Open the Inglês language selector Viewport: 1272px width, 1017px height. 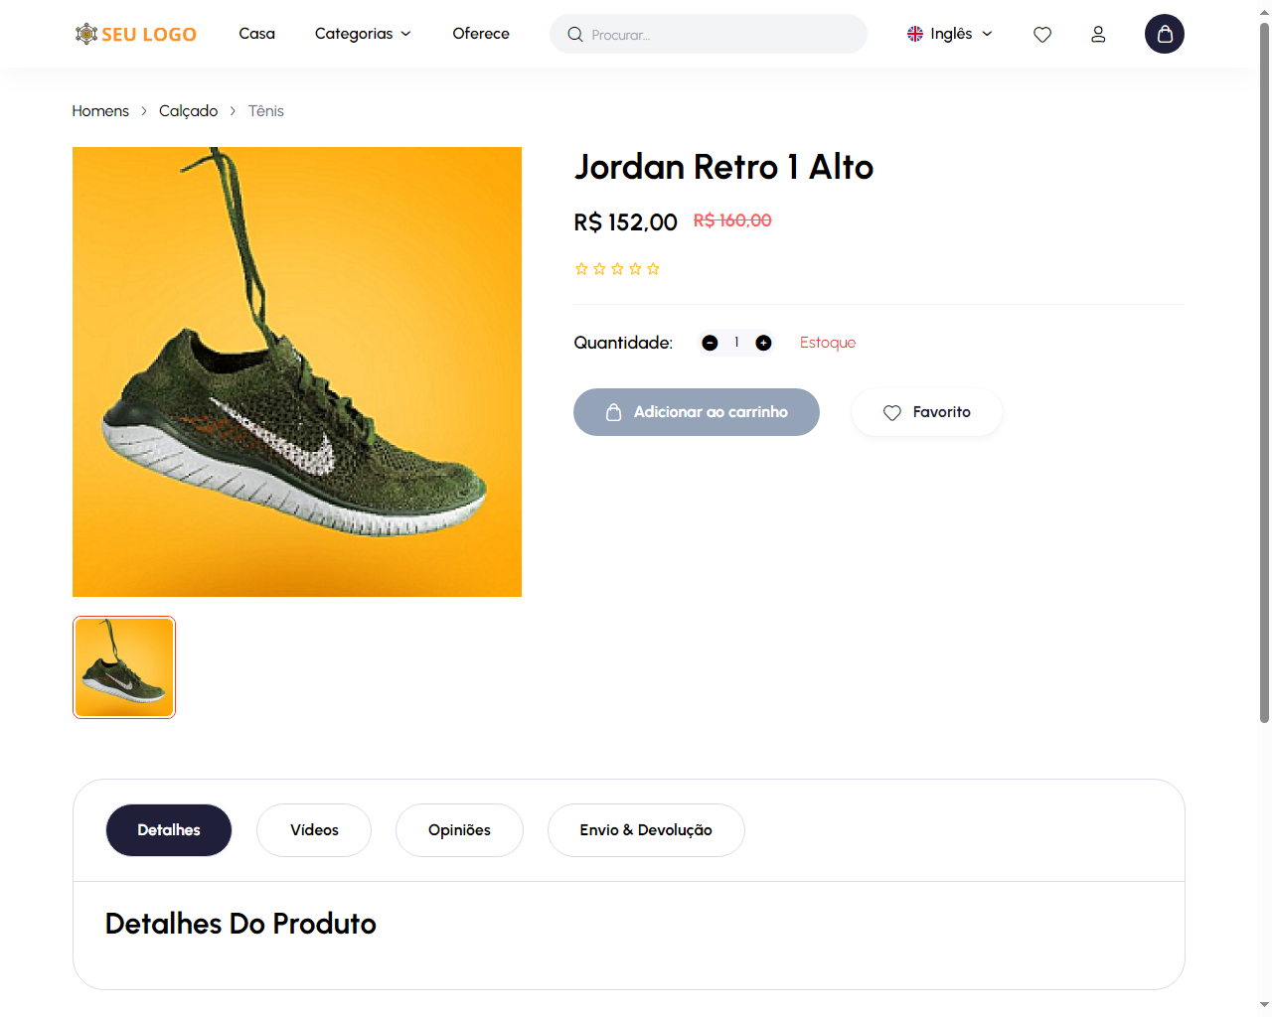(949, 34)
